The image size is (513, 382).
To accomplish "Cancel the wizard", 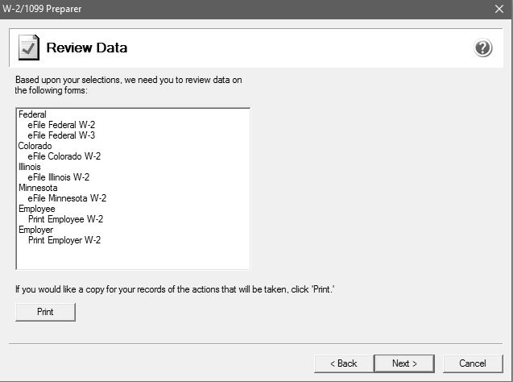I will [473, 363].
